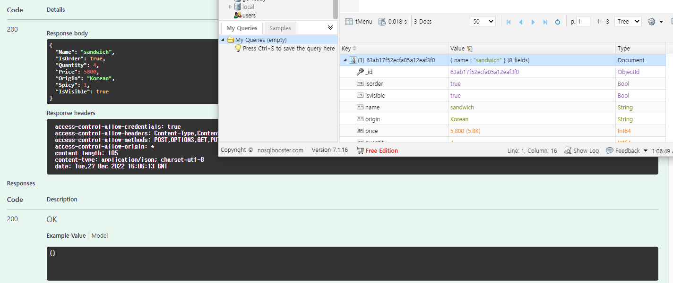
Task: Select the users tree item
Action: coord(249,15)
